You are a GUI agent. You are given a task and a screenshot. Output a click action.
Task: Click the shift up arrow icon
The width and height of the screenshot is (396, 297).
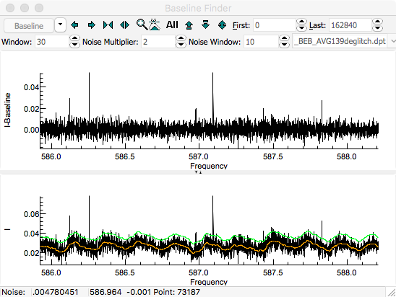pyautogui.click(x=189, y=25)
